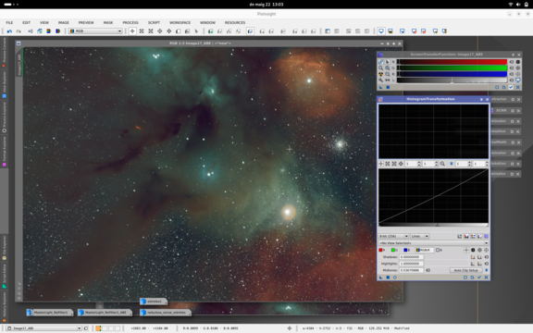
Task: Click the STF new instance triangle icon
Action: coord(380,87)
